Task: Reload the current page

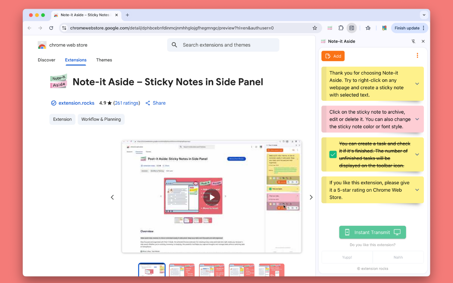Action: [x=51, y=28]
